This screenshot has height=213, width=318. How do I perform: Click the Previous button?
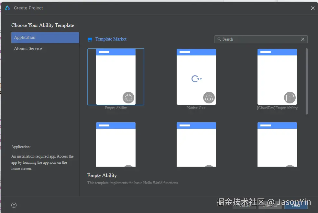(270, 205)
